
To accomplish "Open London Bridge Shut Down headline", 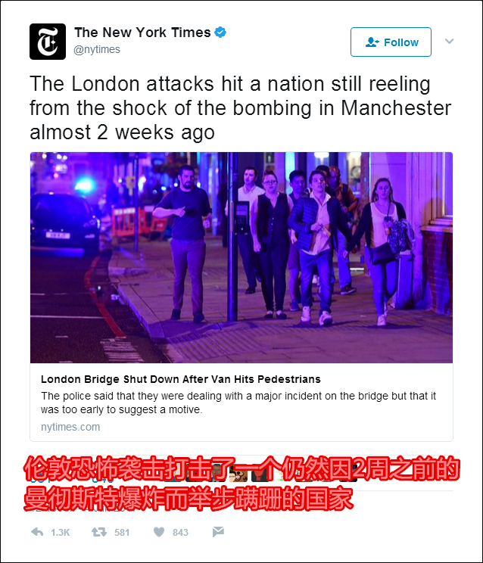I will [x=181, y=379].
